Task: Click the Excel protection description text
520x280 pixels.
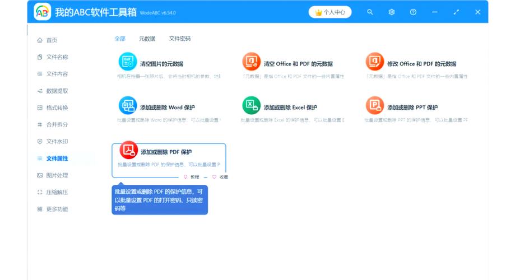Action: (292, 120)
